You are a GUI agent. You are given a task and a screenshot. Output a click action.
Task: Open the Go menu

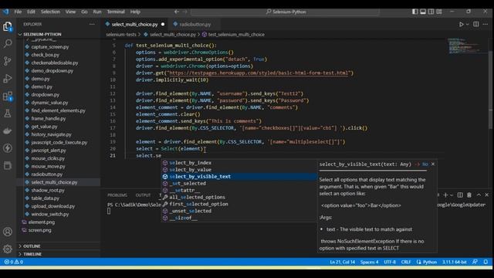tap(84, 12)
